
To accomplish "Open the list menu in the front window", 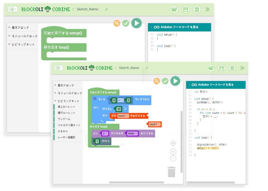I will pyautogui.click(x=59, y=68).
